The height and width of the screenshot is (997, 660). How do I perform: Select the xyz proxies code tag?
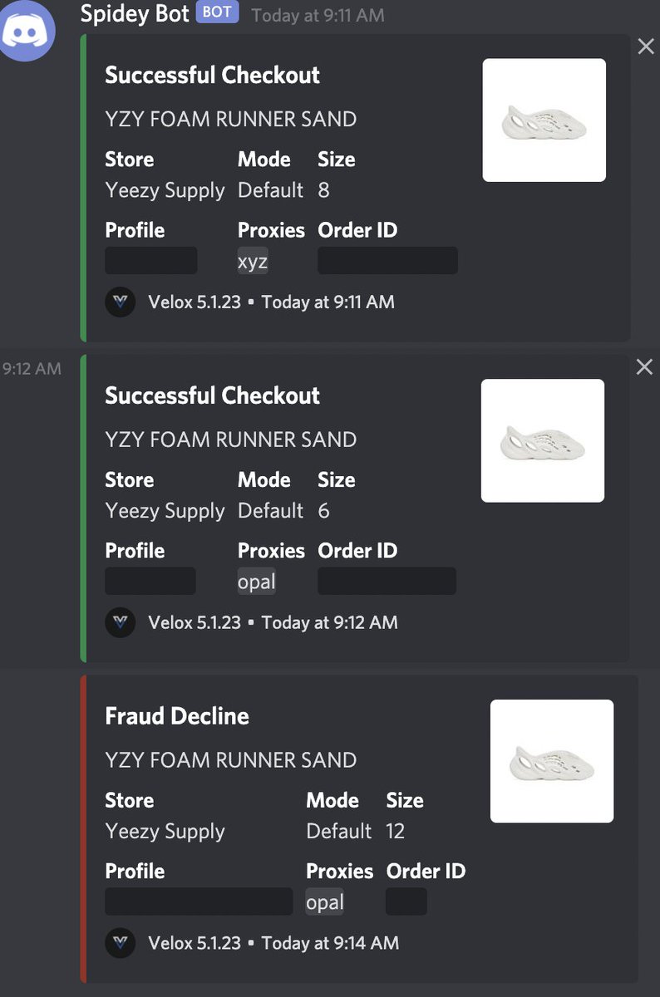(253, 261)
